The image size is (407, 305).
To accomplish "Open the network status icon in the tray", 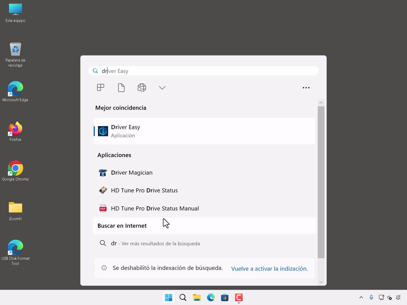I will 381,297.
